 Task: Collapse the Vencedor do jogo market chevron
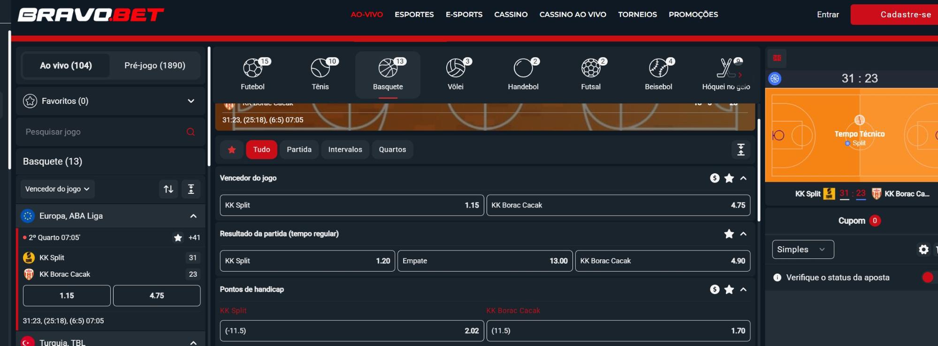pyautogui.click(x=743, y=178)
